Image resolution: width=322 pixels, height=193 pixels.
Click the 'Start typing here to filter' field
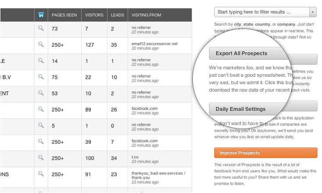pyautogui.click(x=261, y=12)
